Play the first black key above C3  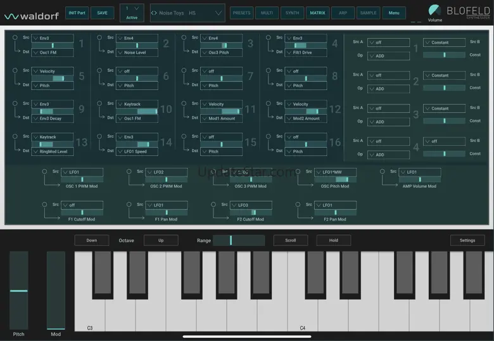pos(103,274)
